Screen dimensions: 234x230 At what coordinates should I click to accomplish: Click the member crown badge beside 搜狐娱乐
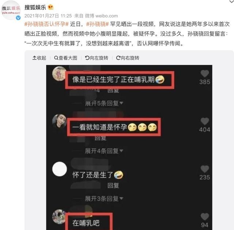50,7
